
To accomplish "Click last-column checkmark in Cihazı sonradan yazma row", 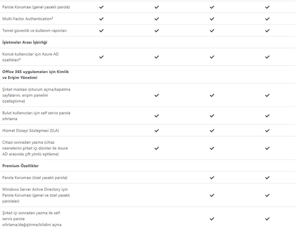I will point(267,148).
